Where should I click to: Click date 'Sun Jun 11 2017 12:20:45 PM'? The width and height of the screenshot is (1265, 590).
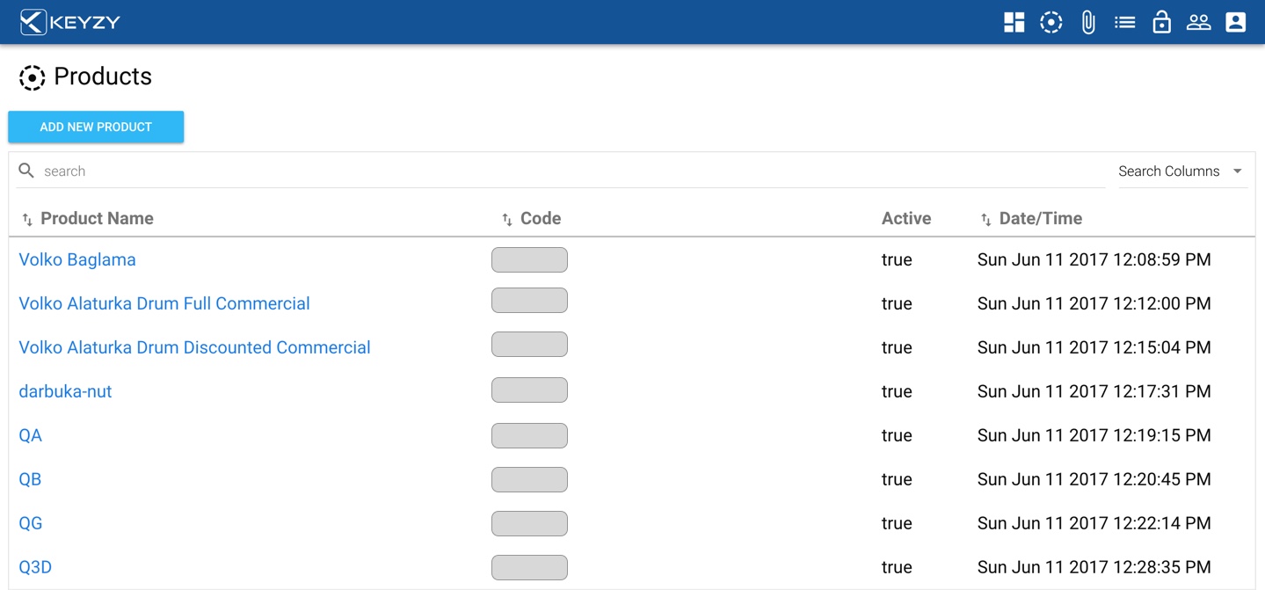coord(1094,479)
